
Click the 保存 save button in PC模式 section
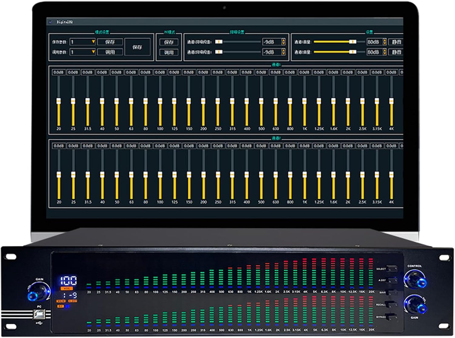169,42
